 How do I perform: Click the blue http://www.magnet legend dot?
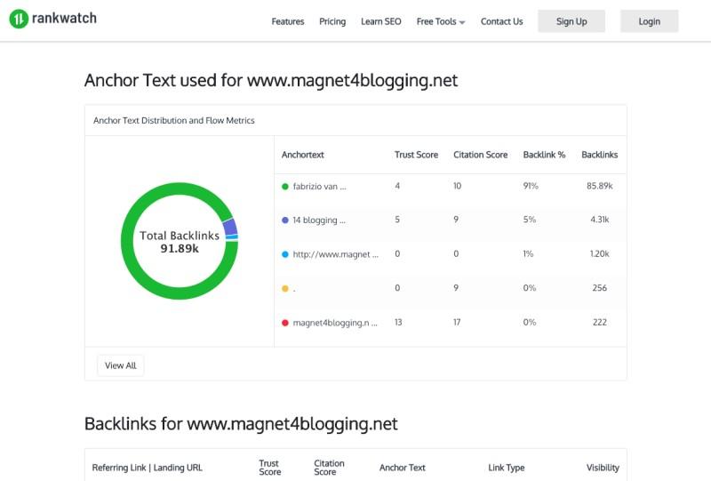pos(285,254)
